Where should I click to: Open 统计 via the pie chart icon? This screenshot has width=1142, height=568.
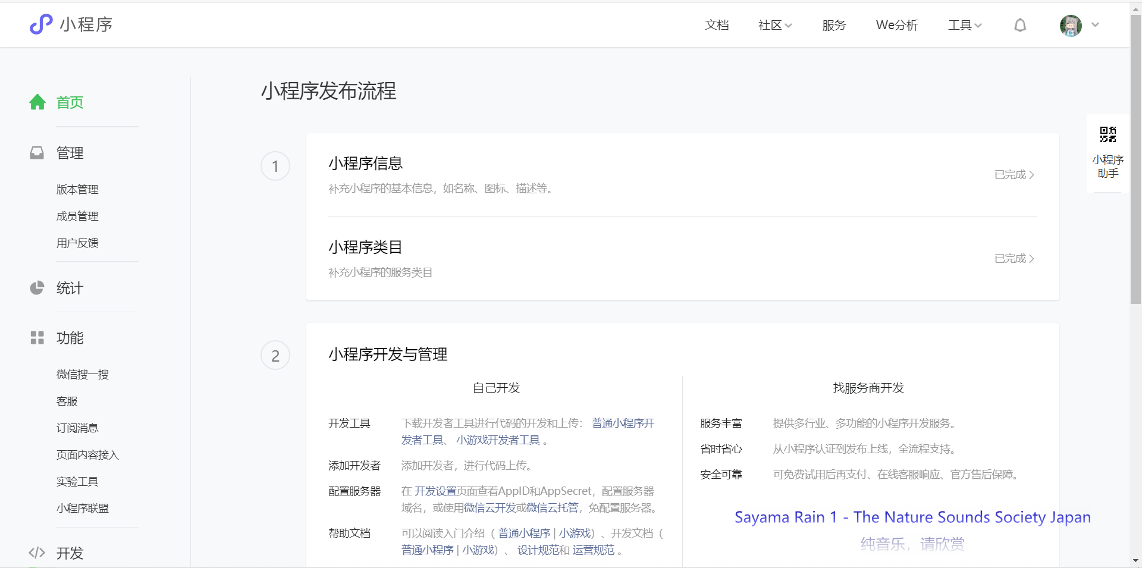coord(37,288)
